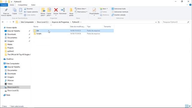Open Downloads under Acesso rápido
Viewport: 192px width, 108px height.
[x=11, y=34]
